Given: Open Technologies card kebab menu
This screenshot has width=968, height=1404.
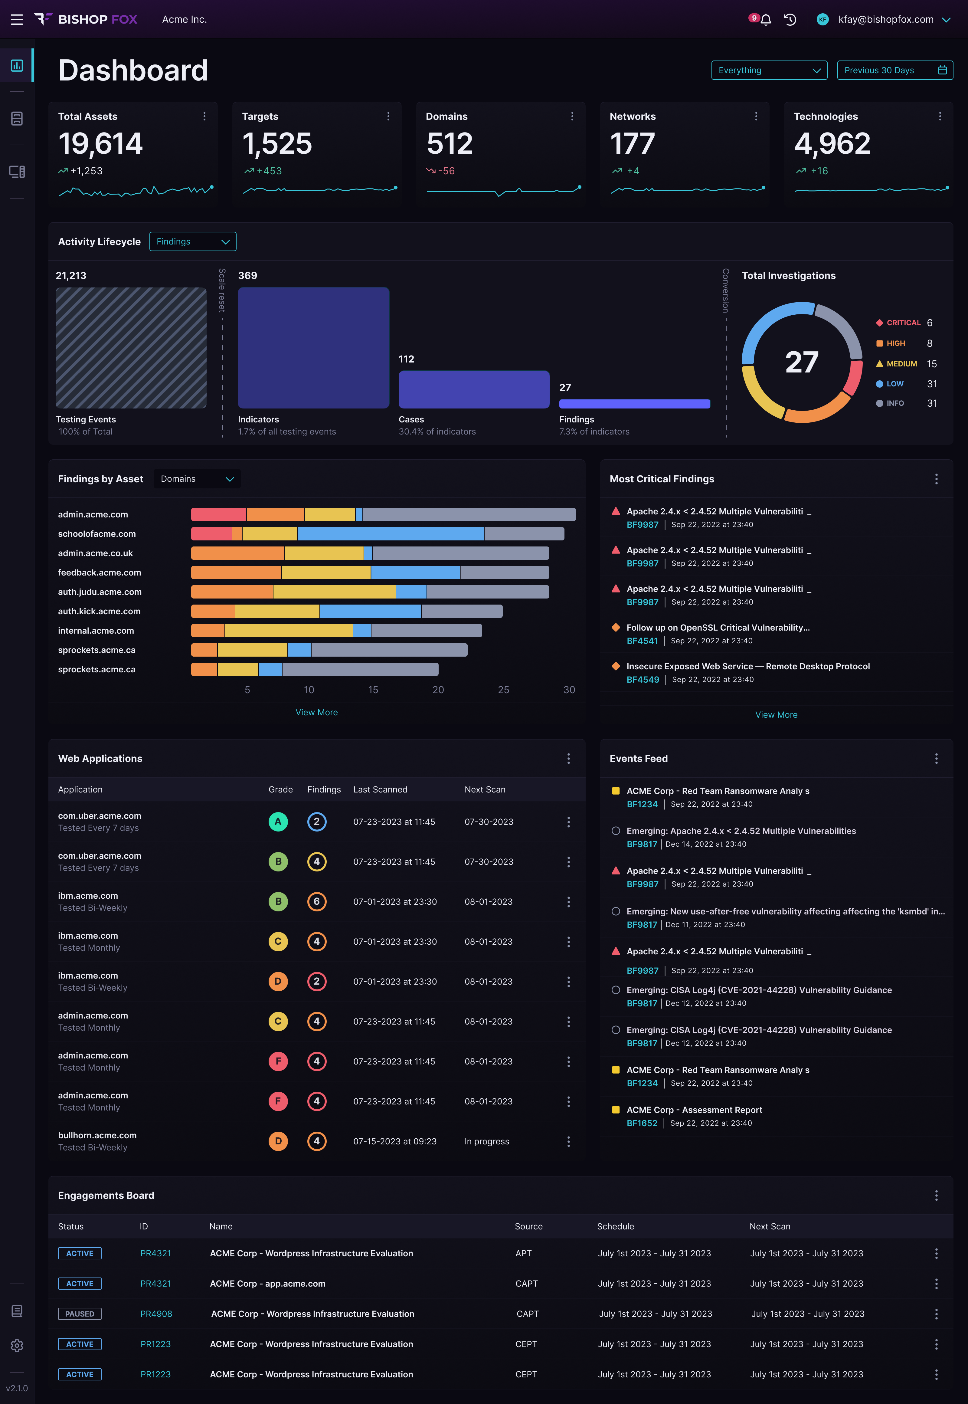Looking at the screenshot, I should (940, 116).
